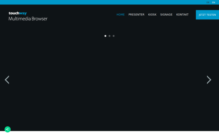
Task: Open the HOME menu item
Action: [120, 15]
